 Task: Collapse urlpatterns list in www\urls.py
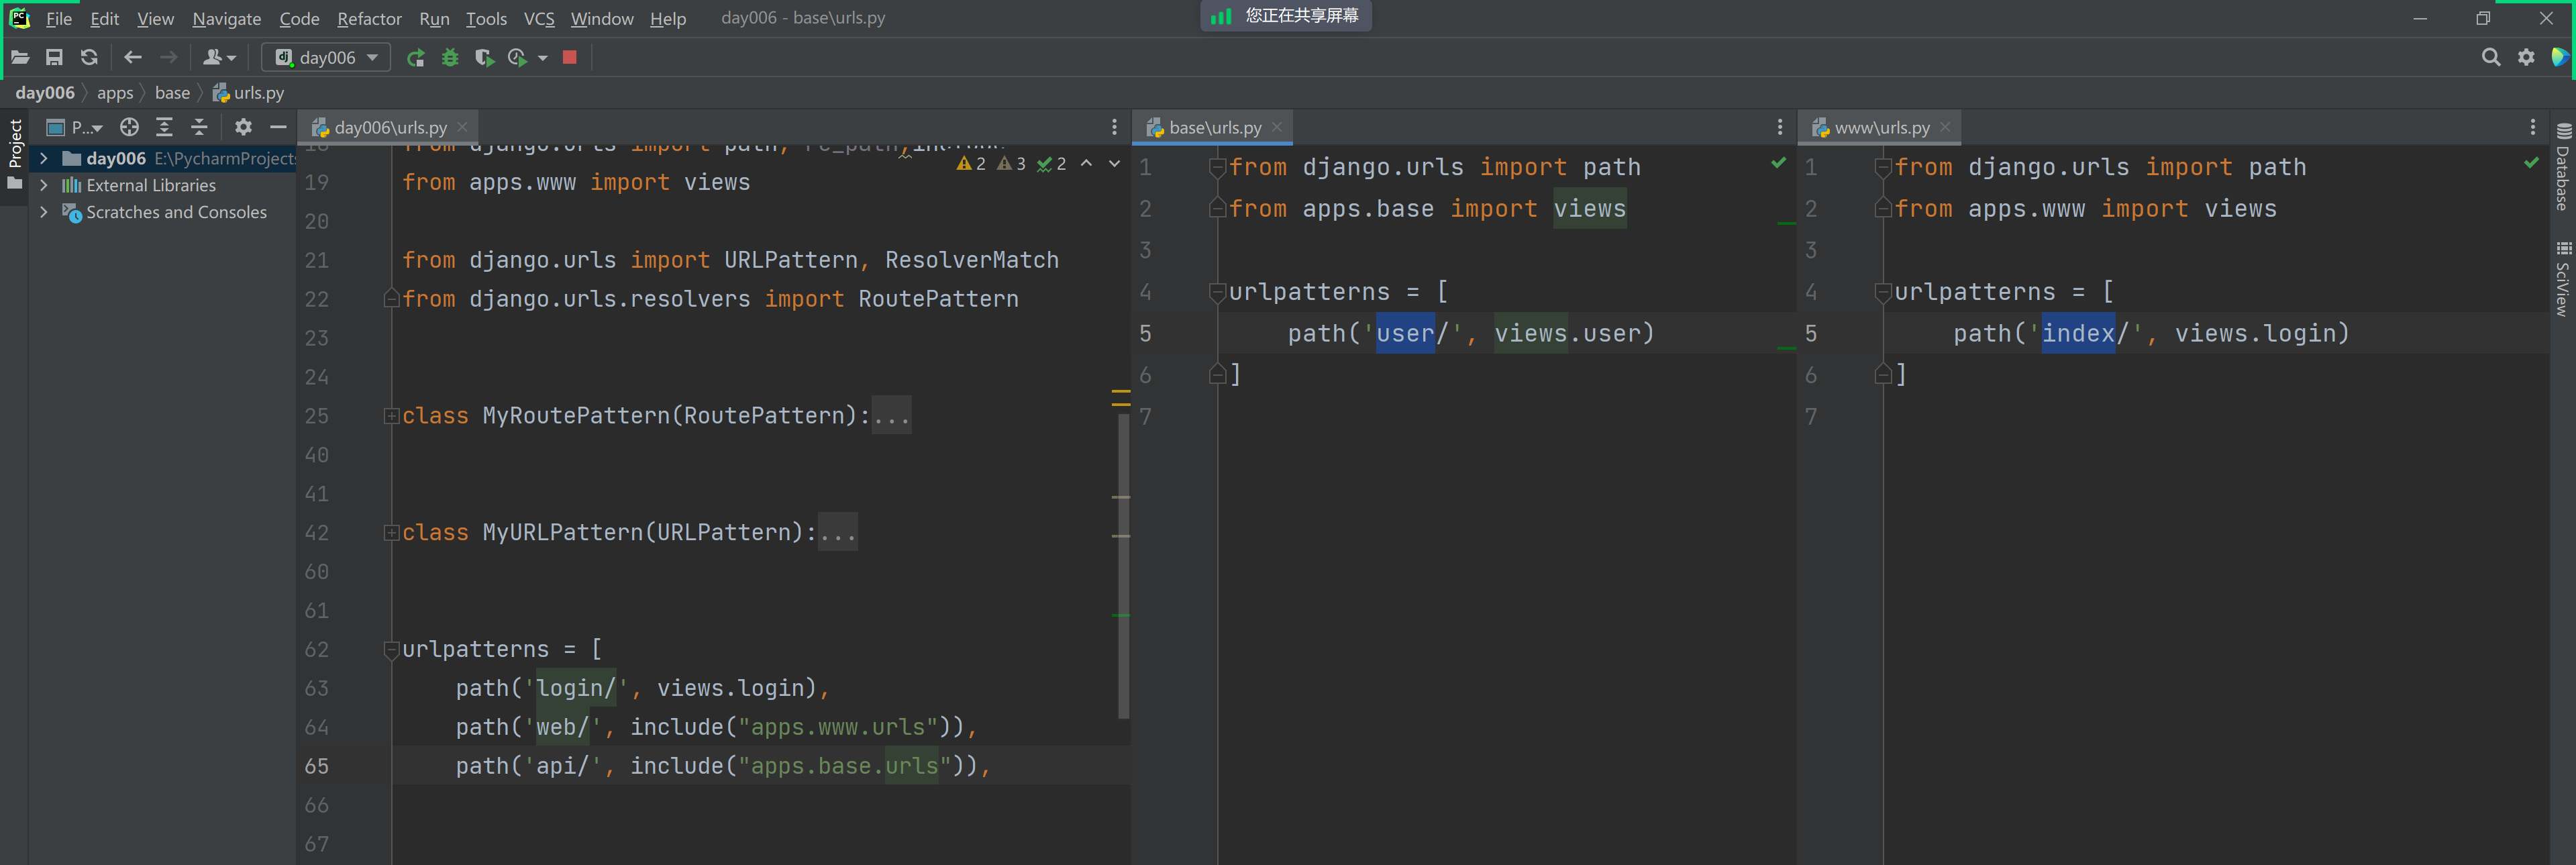tap(1883, 292)
